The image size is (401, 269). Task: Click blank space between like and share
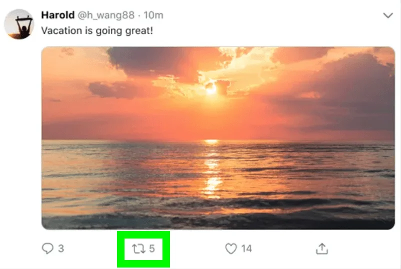pyautogui.click(x=285, y=248)
